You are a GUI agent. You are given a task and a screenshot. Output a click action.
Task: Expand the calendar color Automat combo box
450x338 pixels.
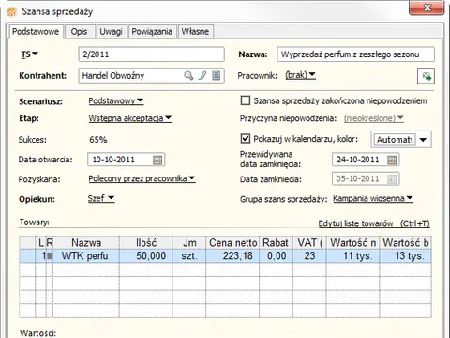[423, 140]
